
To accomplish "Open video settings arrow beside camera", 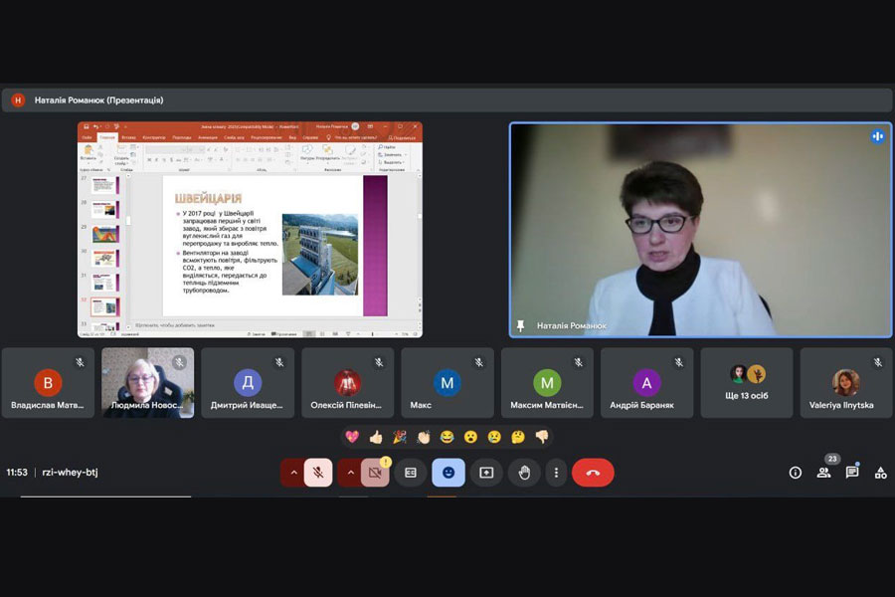I will [350, 473].
